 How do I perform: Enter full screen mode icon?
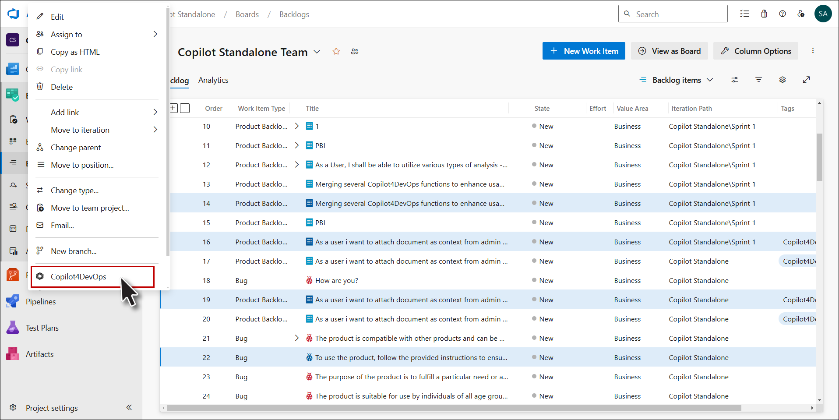[x=806, y=80]
